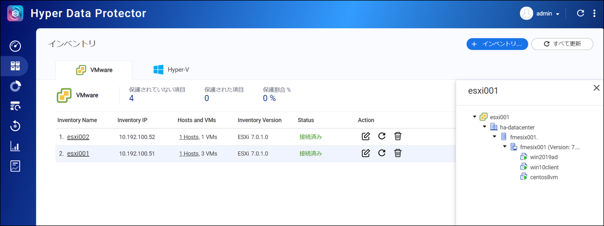Open the reports bar chart sidebar icon

click(x=15, y=146)
